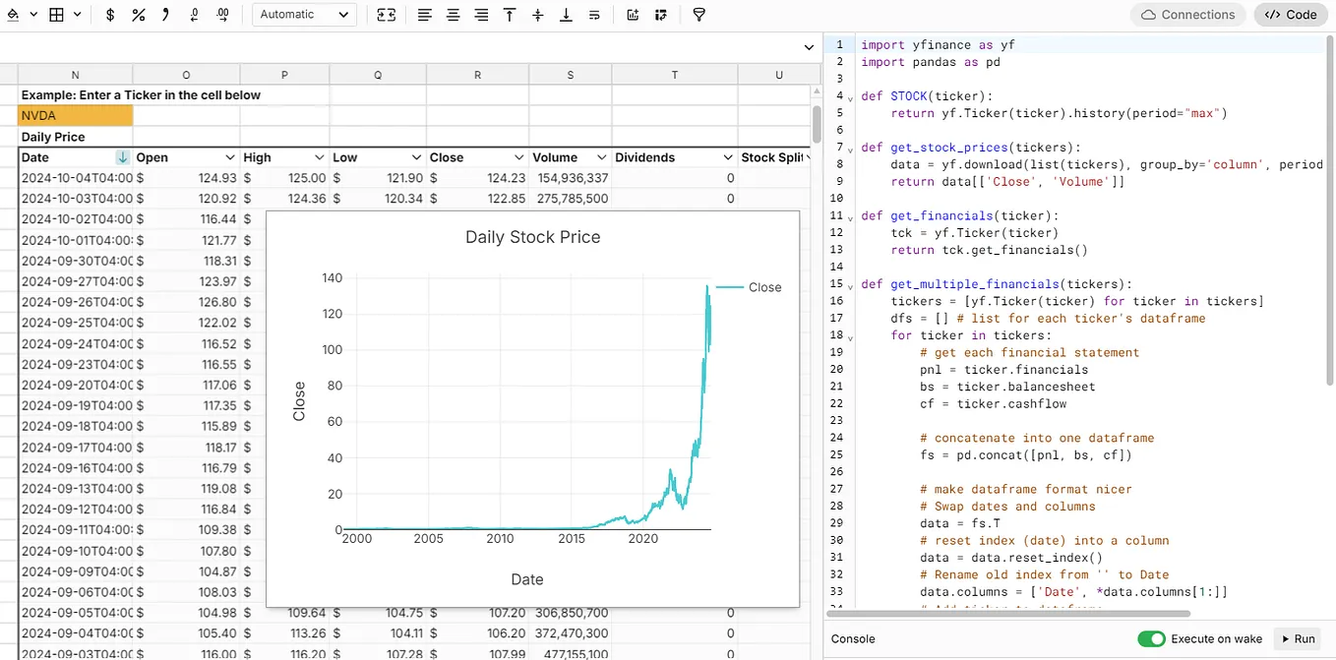Increase decimal places
The image size is (1336, 660).
click(223, 15)
